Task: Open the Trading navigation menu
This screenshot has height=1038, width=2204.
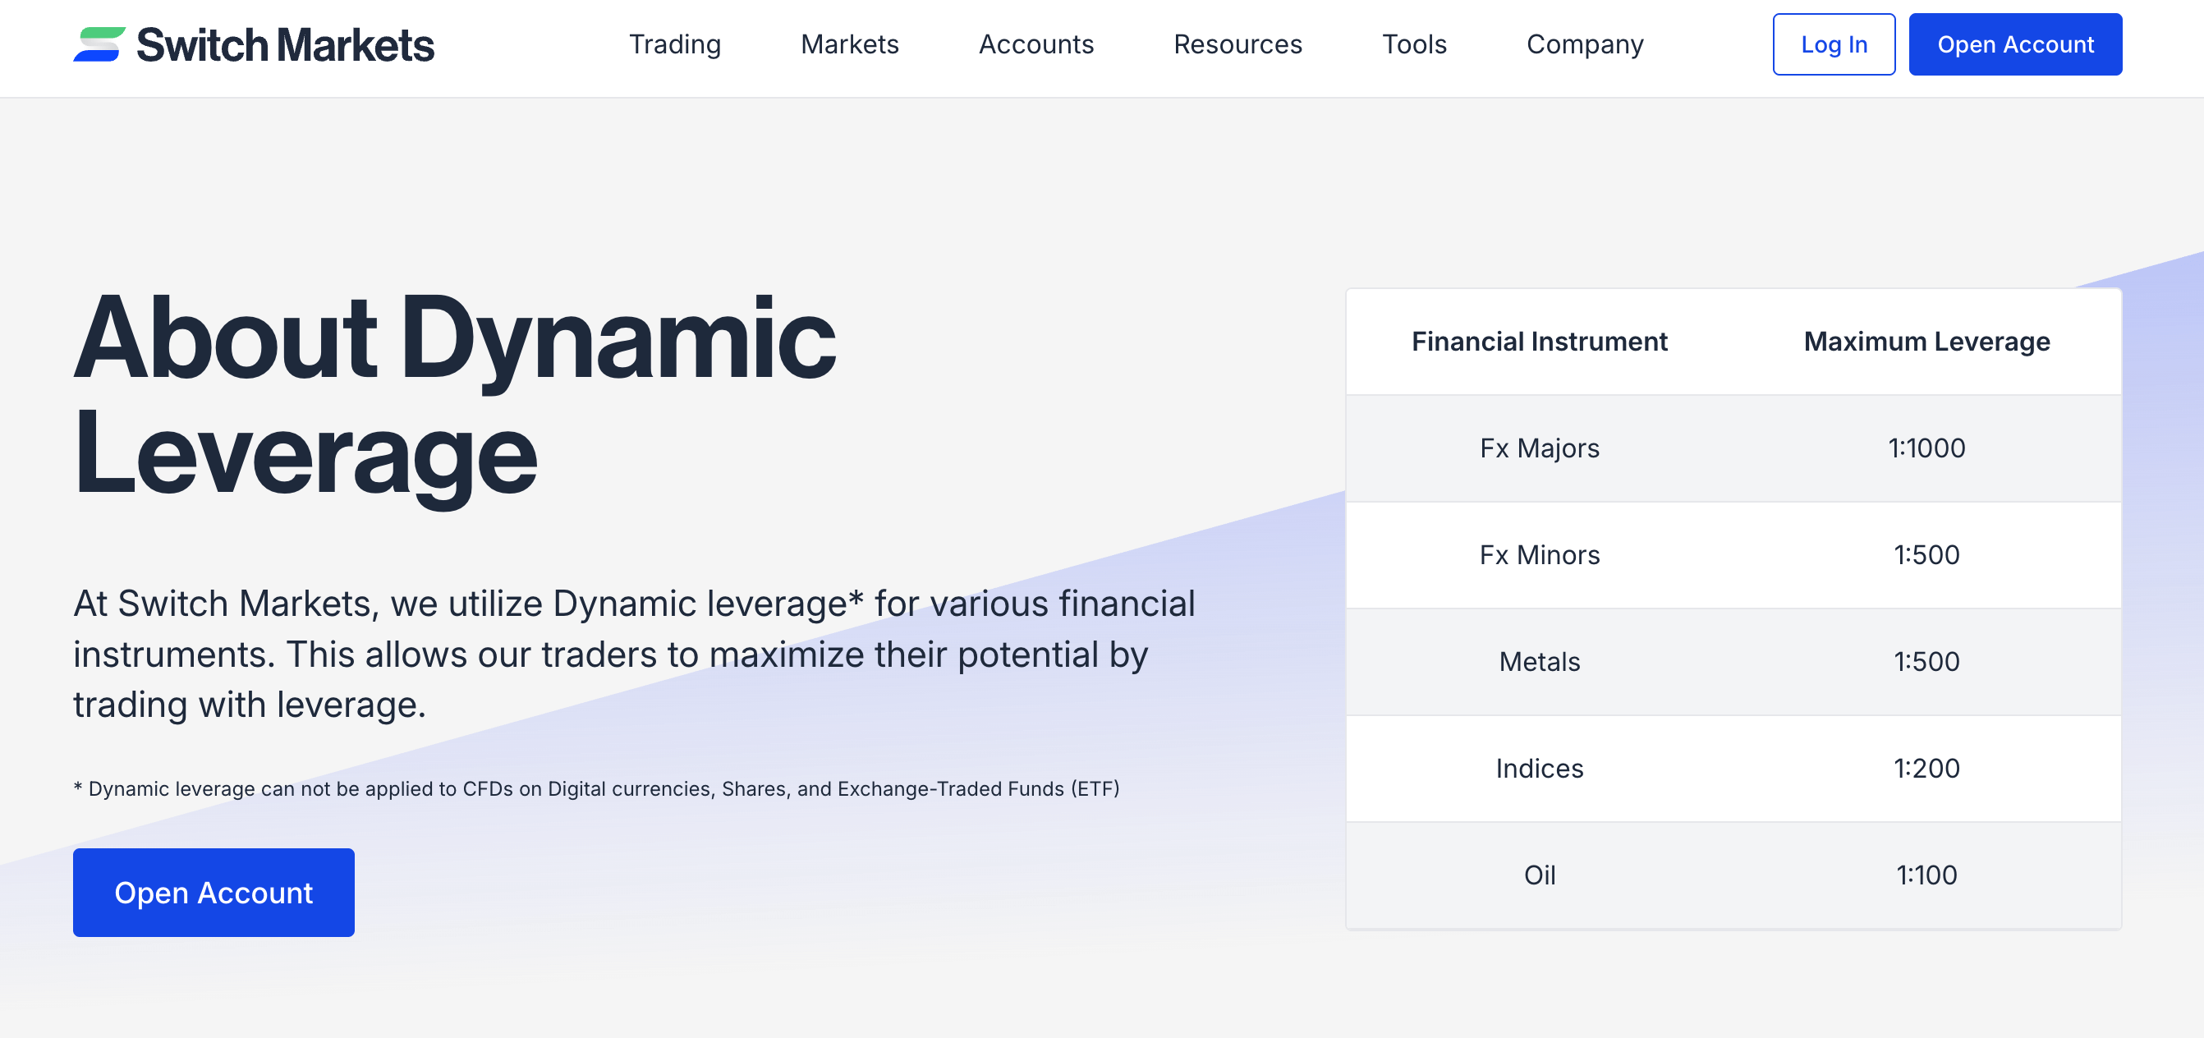Action: point(674,44)
